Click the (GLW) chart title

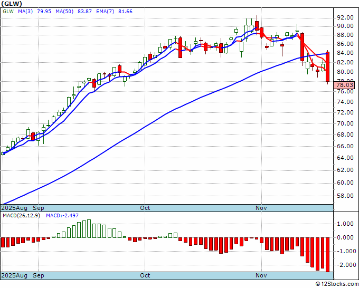[12, 4]
